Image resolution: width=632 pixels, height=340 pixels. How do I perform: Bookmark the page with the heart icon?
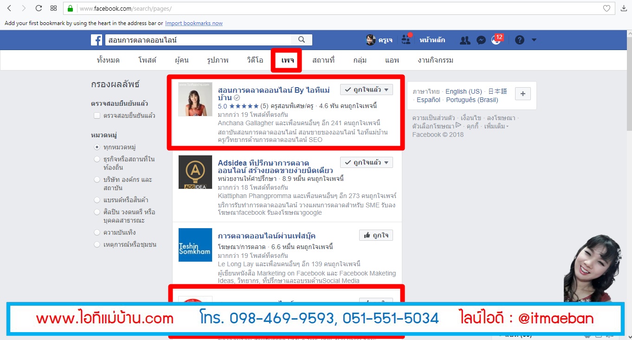[x=606, y=8]
